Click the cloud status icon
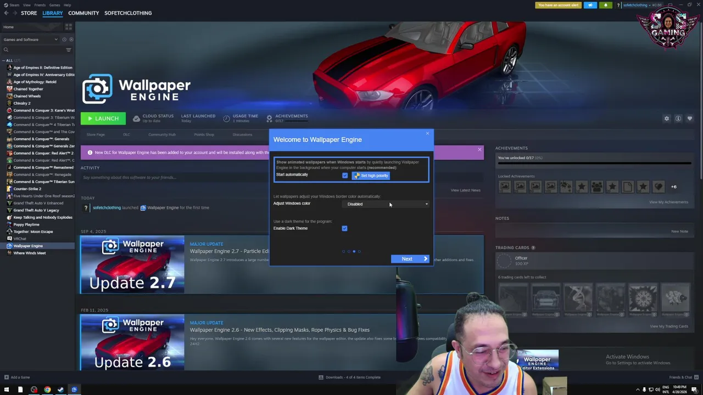 [136, 118]
